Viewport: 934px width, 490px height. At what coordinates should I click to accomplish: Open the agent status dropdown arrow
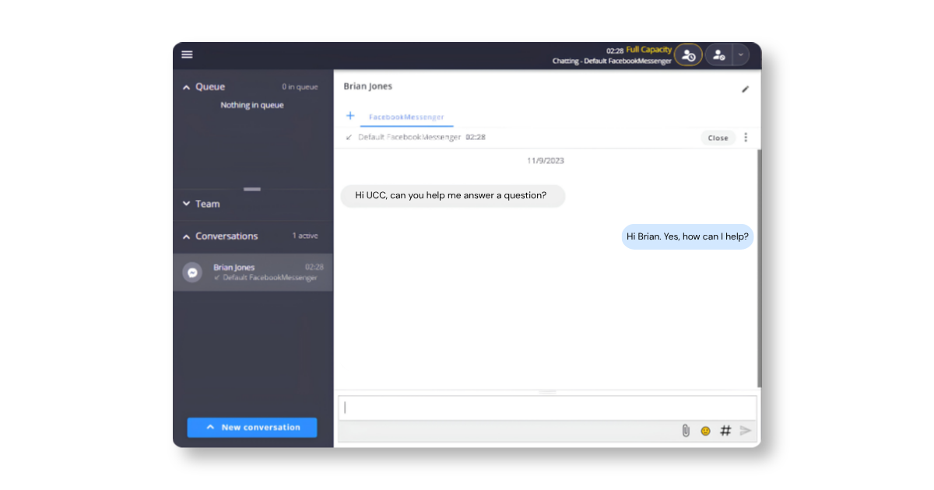(740, 55)
